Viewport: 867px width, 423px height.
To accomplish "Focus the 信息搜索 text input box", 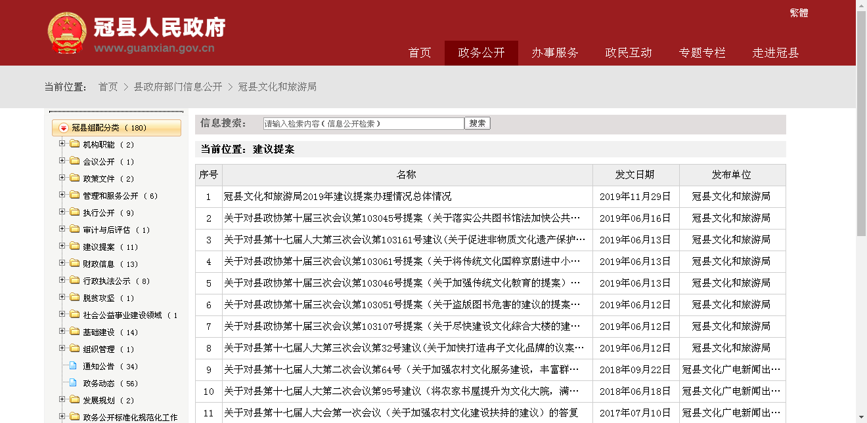I will (364, 123).
